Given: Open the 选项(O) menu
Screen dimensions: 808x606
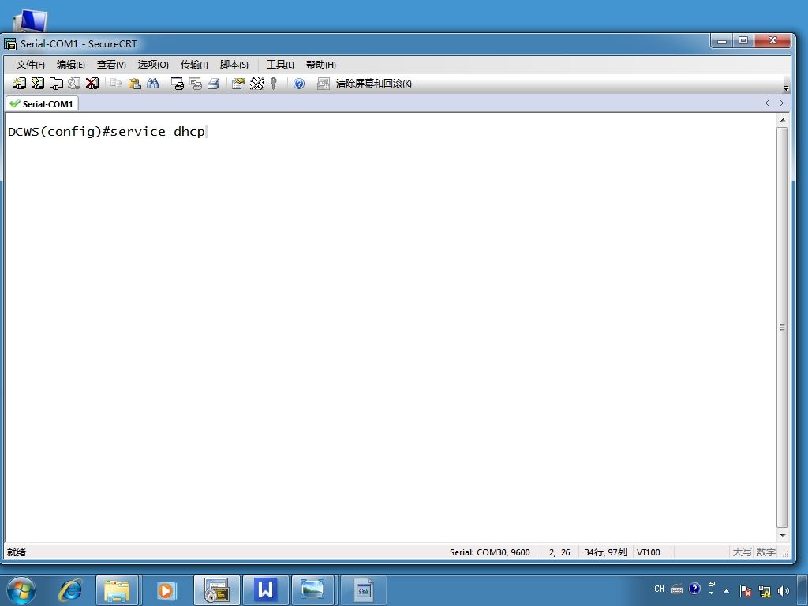Looking at the screenshot, I should tap(153, 65).
